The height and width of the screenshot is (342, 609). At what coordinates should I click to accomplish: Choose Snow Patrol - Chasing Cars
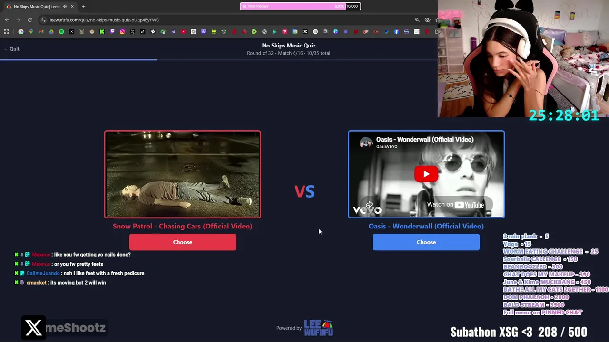[x=183, y=242]
